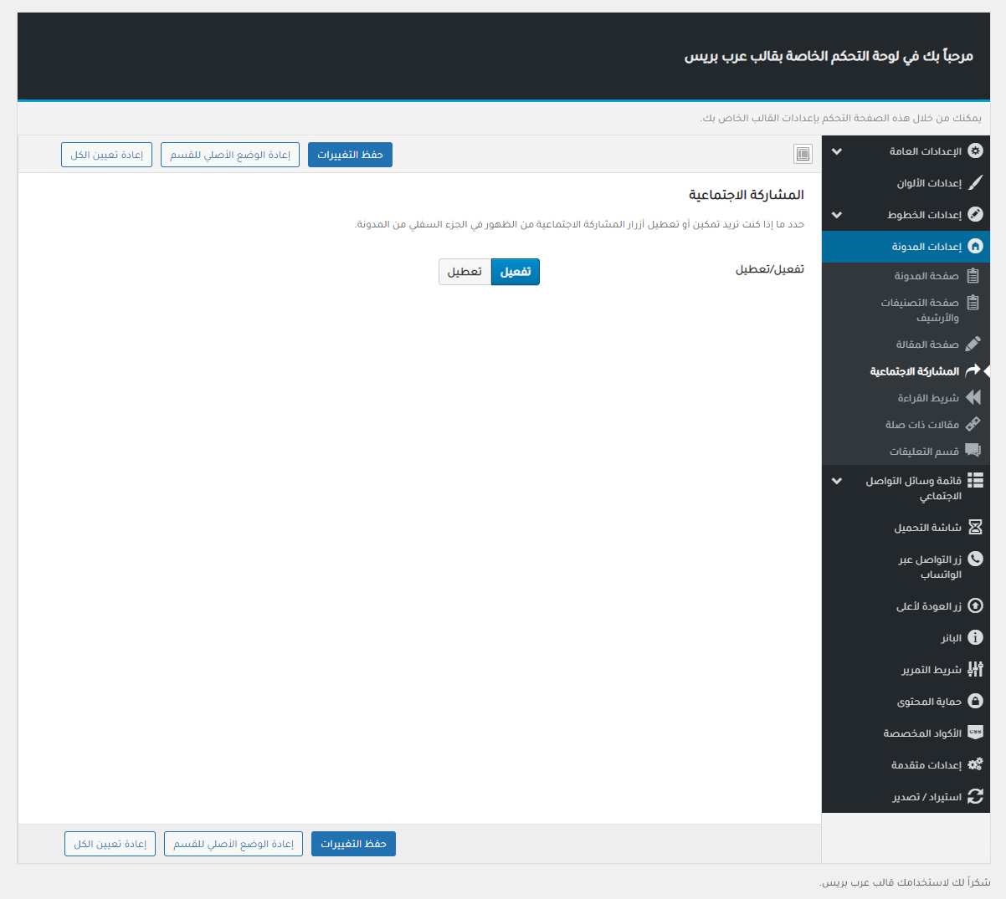Click the Color Settings brush icon

[x=975, y=183]
